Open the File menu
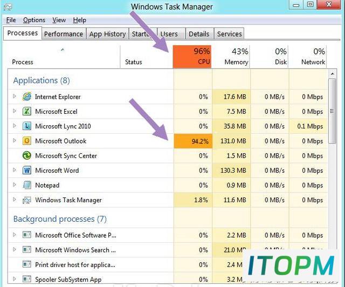This screenshot has height=287, width=345. (x=11, y=20)
